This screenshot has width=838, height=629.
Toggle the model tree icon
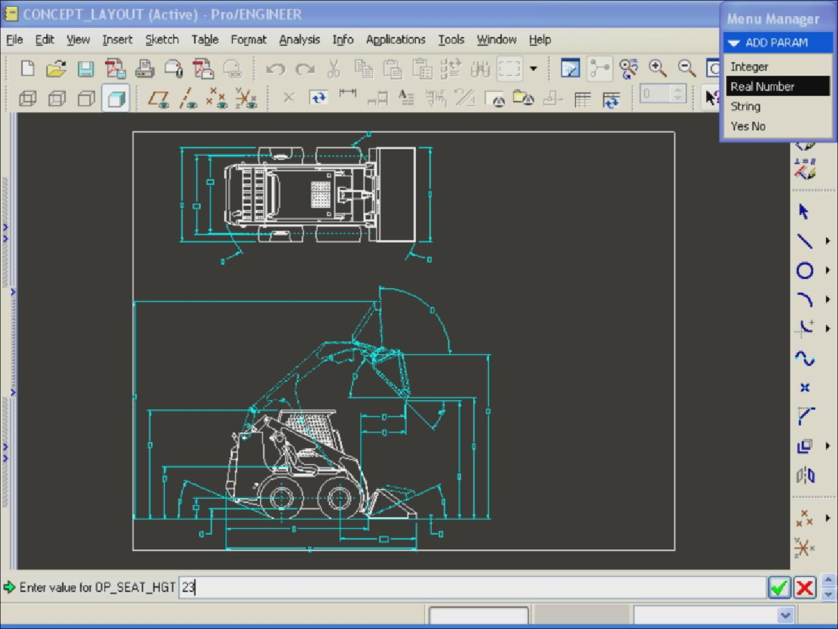(x=600, y=68)
